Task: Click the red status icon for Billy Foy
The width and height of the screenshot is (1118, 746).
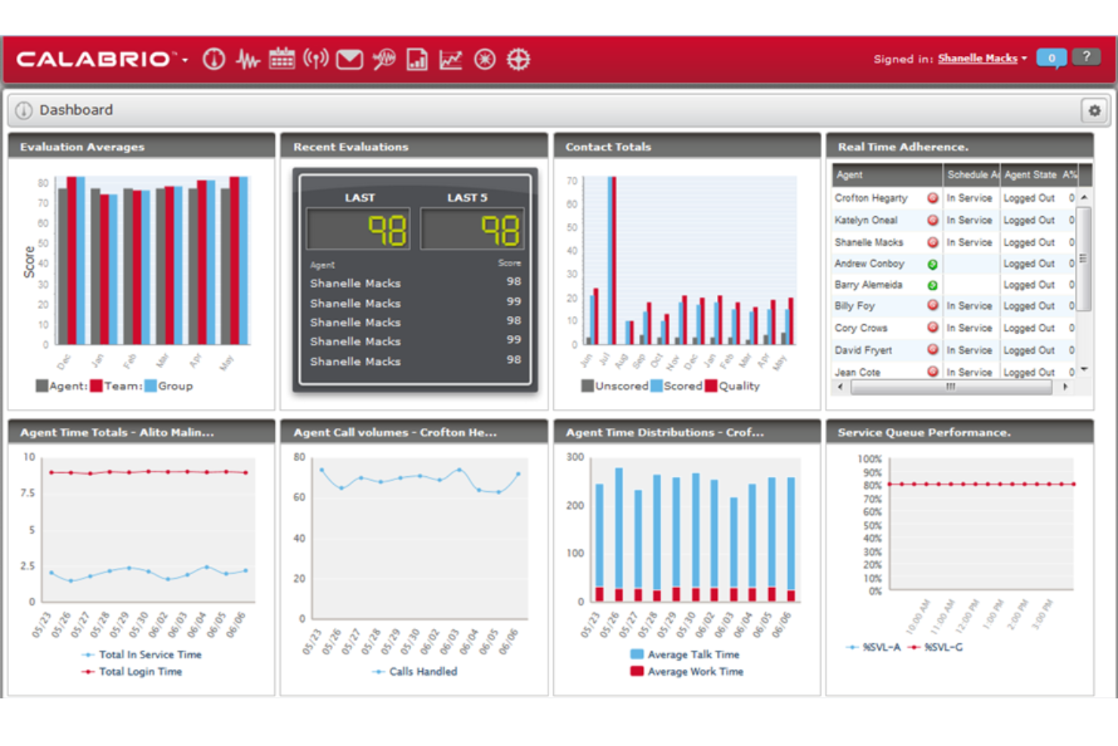Action: tap(933, 305)
